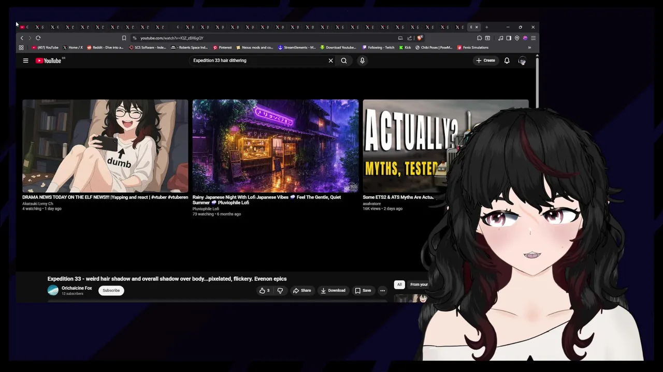The image size is (663, 372).
Task: Like the Expedition 33 video
Action: coord(264,290)
